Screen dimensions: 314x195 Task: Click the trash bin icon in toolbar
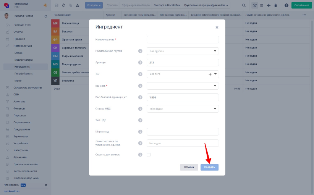pos(275,5)
